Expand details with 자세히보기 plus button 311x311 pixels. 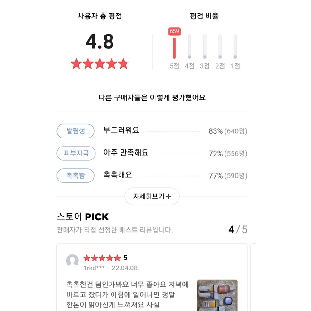click(152, 196)
